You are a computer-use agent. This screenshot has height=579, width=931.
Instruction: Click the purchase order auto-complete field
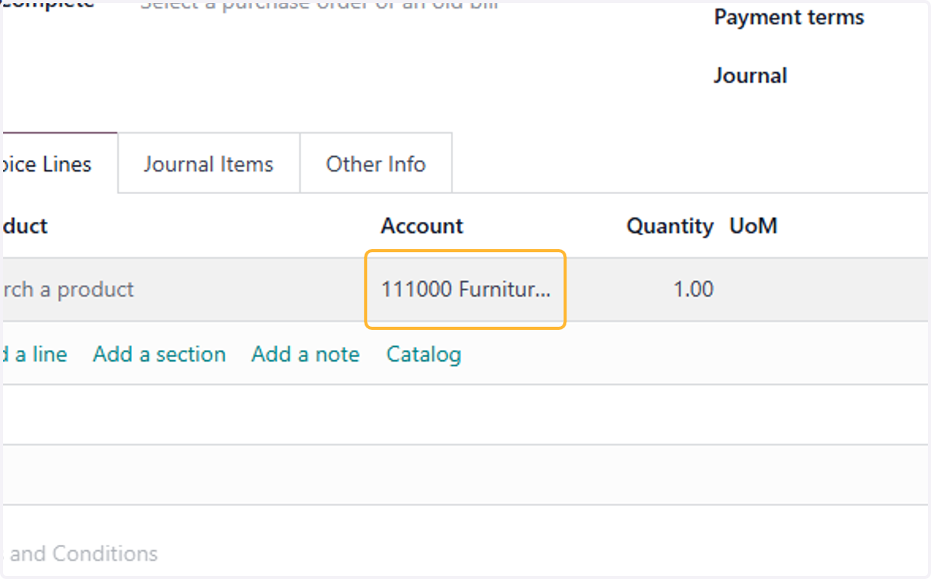[x=319, y=6]
